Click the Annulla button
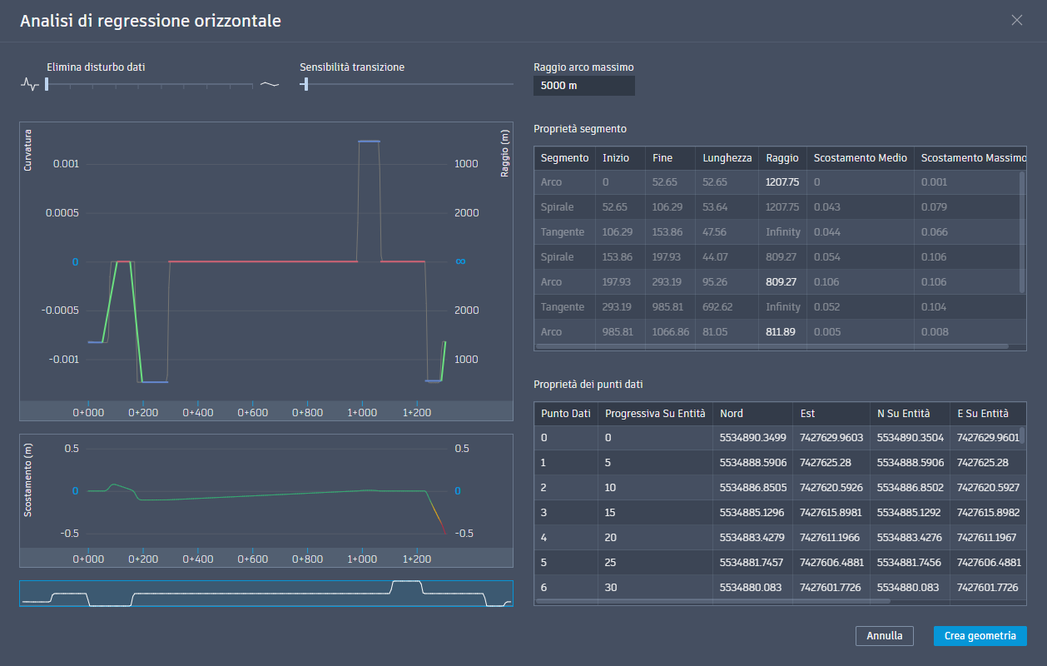This screenshot has height=666, width=1047. (885, 636)
